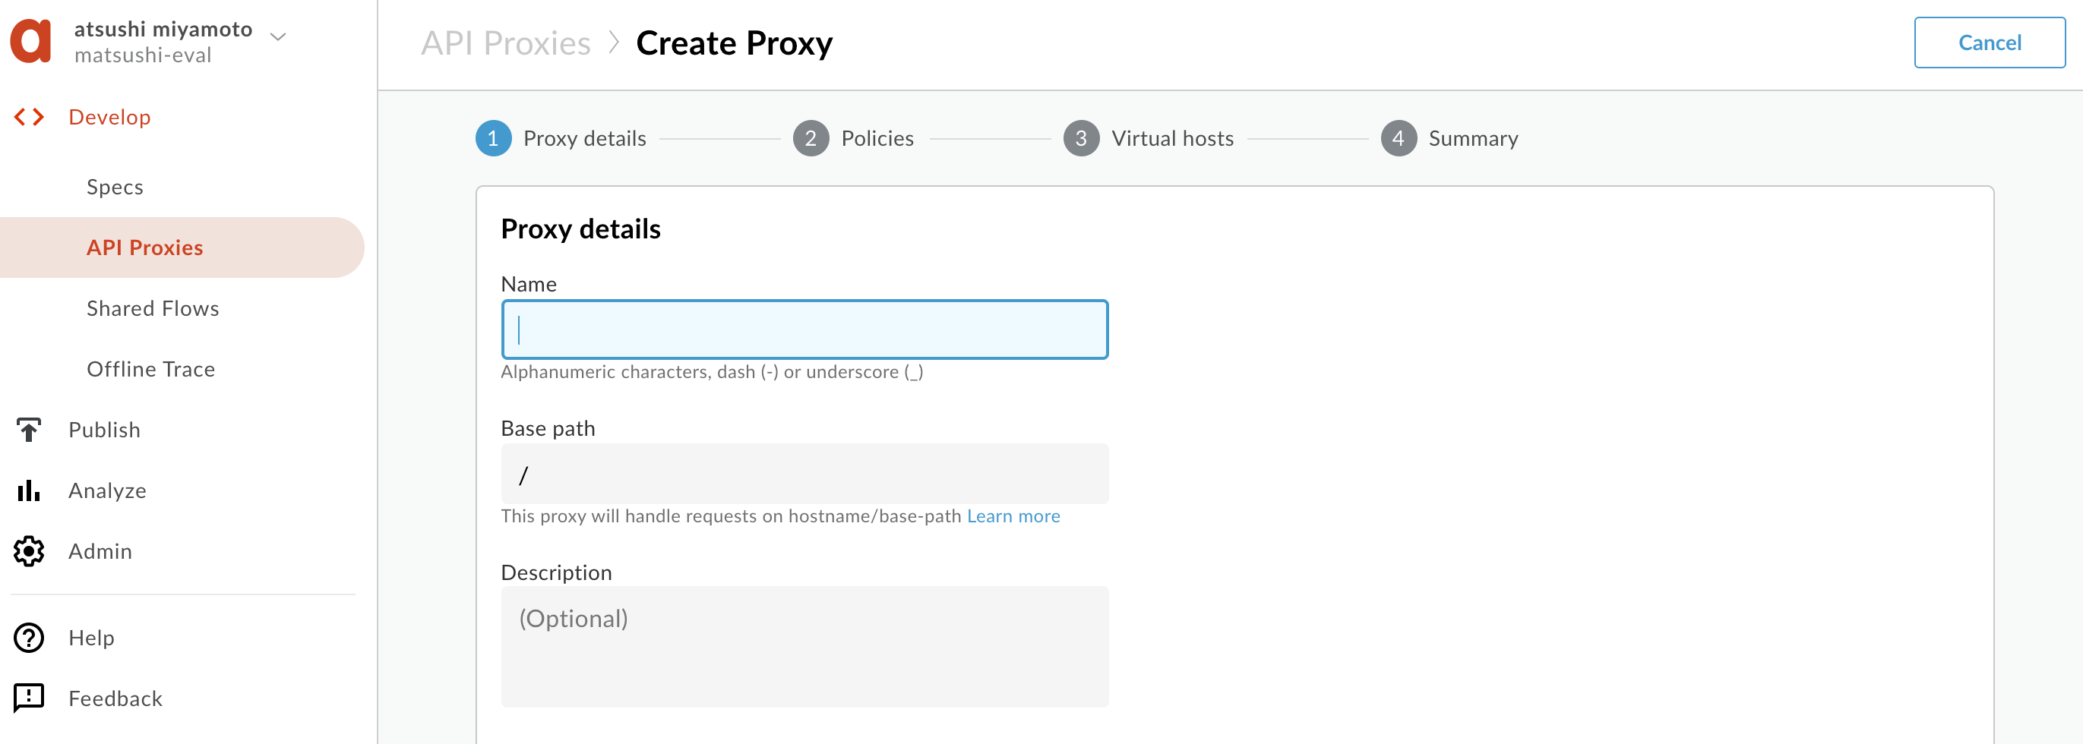Select step 4 Summary circle

point(1398,138)
